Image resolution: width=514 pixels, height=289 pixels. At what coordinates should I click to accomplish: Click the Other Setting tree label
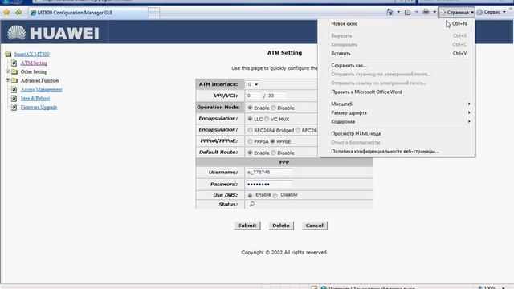tap(34, 71)
